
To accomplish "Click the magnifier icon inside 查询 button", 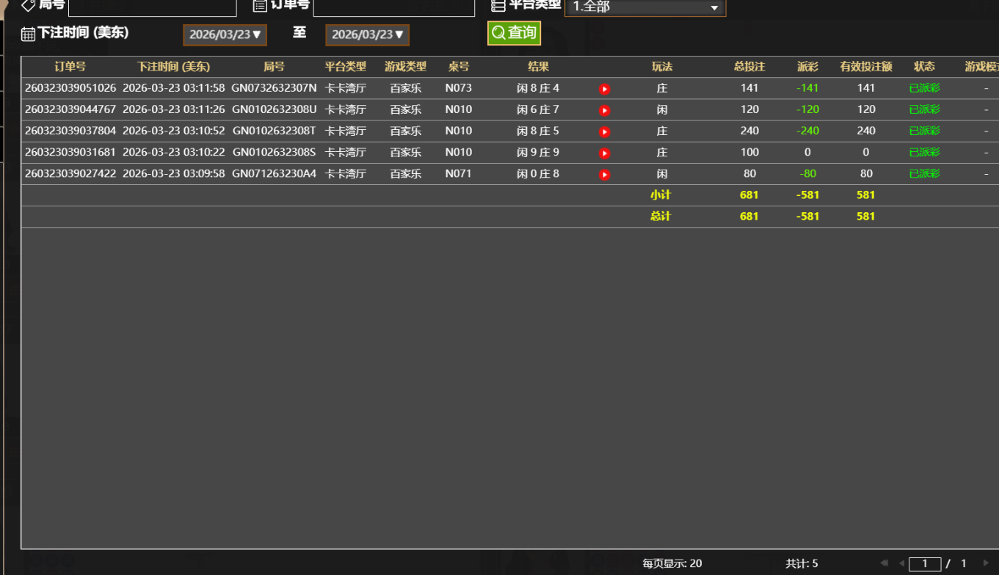I will (498, 32).
